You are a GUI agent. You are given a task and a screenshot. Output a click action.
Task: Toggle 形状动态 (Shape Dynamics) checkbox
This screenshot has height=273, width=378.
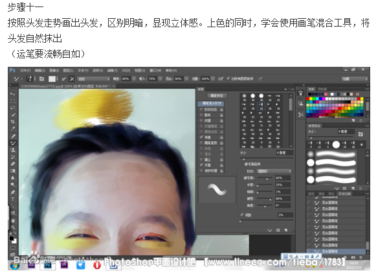[x=201, y=110]
